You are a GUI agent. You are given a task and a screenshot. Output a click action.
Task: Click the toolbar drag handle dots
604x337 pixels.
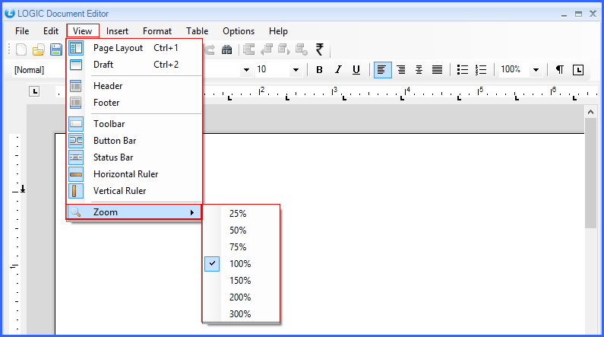(x=9, y=49)
